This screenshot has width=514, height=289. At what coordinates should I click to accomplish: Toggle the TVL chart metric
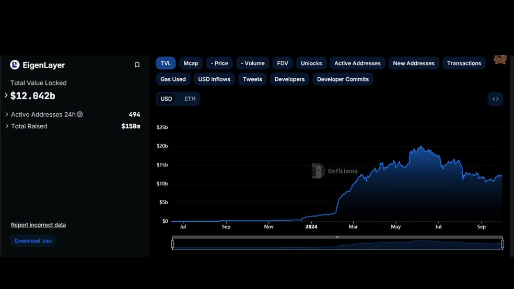coord(166,63)
